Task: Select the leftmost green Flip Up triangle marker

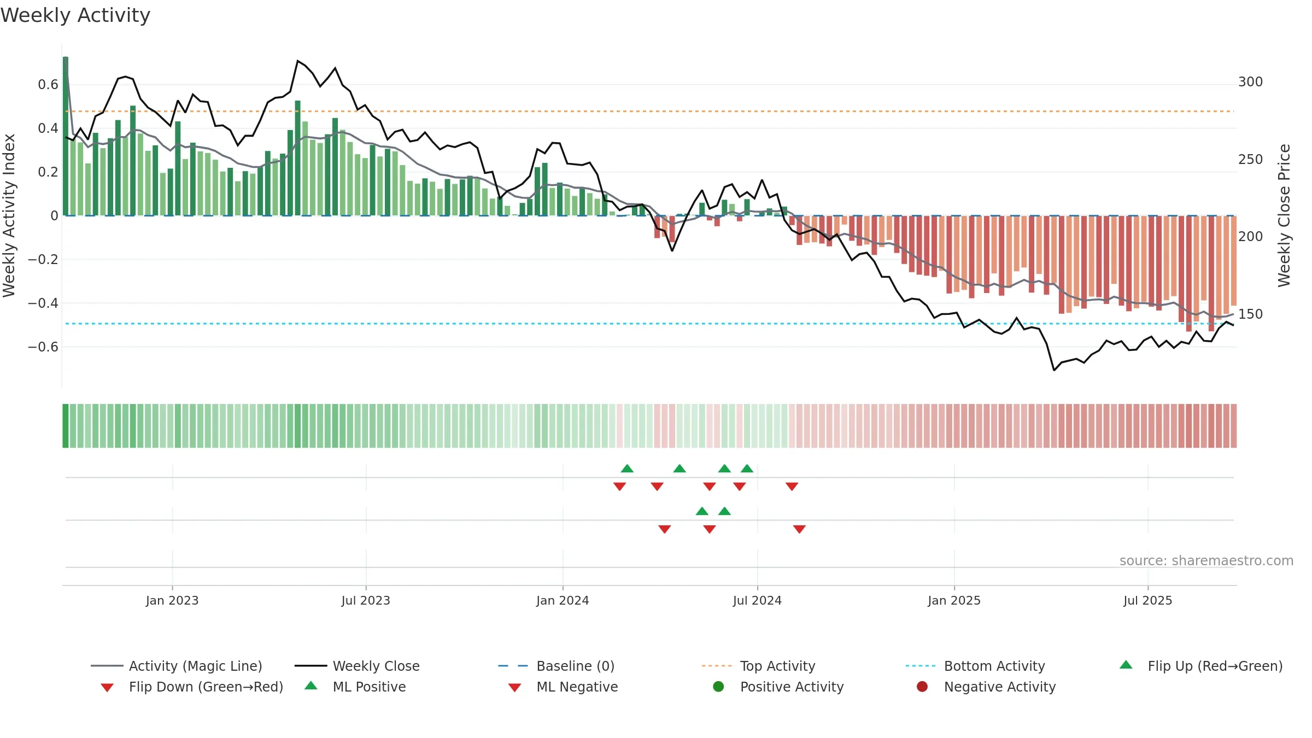Action: (x=627, y=468)
